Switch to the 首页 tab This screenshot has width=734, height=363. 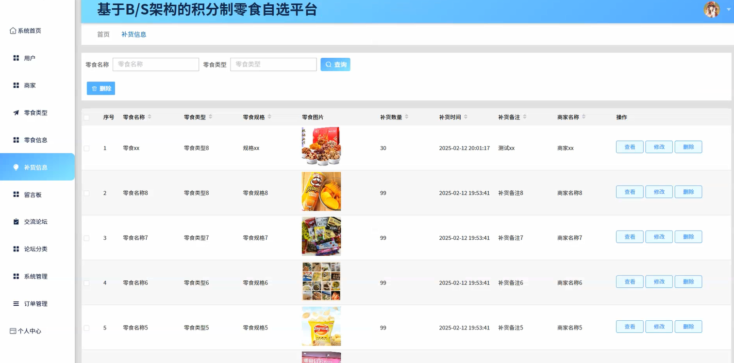(x=103, y=34)
